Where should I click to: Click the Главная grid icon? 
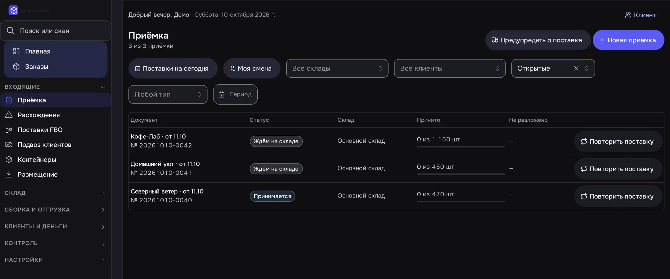point(16,51)
